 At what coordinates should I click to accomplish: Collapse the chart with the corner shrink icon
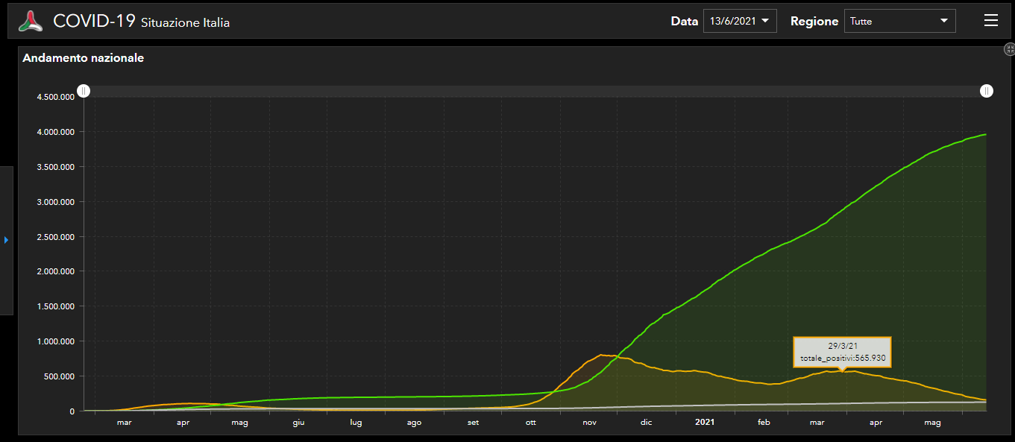coord(1010,50)
